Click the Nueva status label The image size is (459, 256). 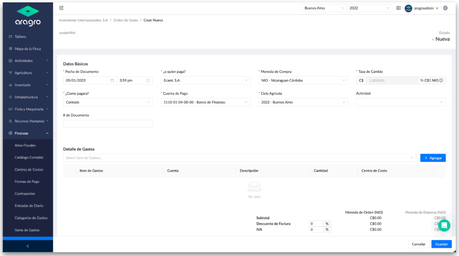click(442, 39)
